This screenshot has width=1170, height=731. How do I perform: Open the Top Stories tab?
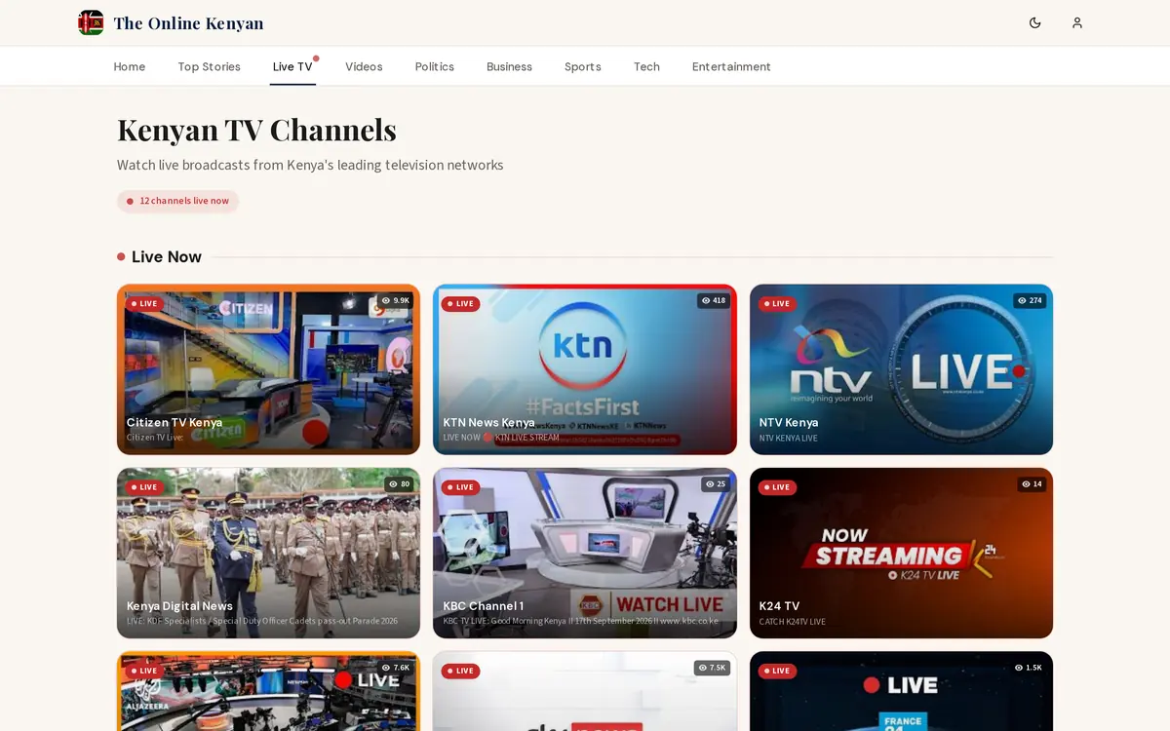[x=209, y=67]
